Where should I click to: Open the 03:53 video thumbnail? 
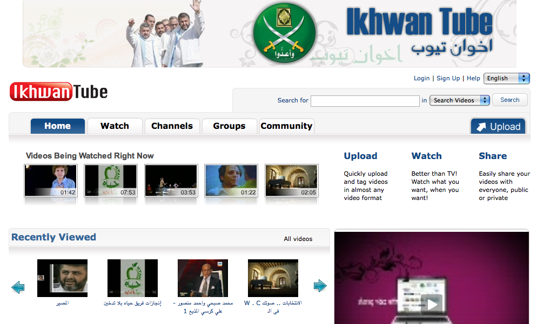pyautogui.click(x=171, y=181)
